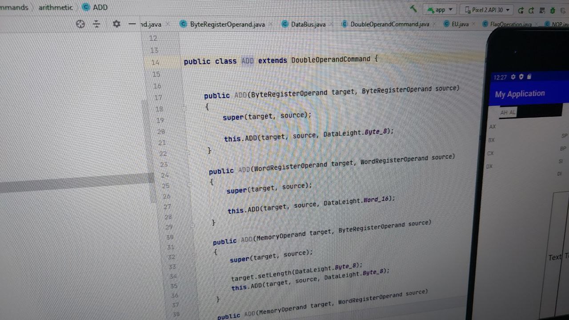Click the class icon on EU.java tab
The image size is (569, 320).
pyautogui.click(x=447, y=24)
